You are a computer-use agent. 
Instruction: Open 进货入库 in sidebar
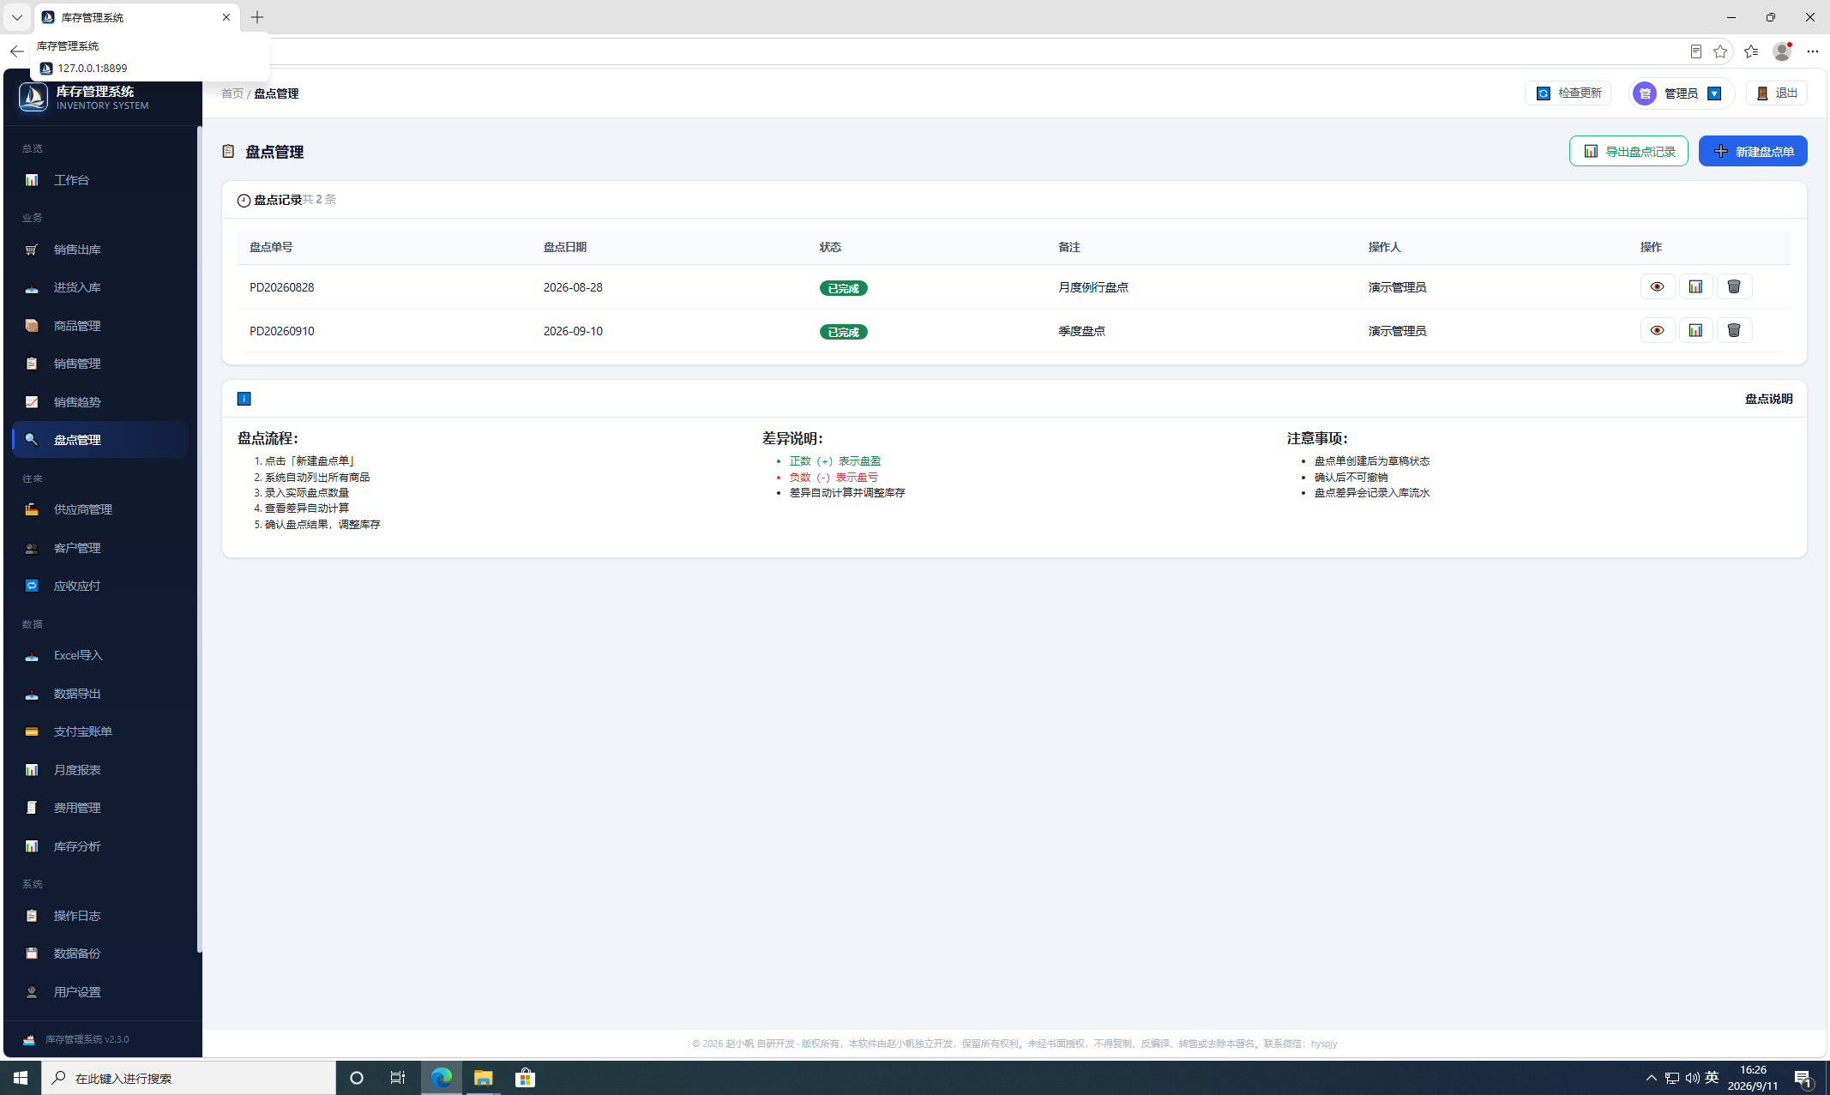click(x=100, y=287)
